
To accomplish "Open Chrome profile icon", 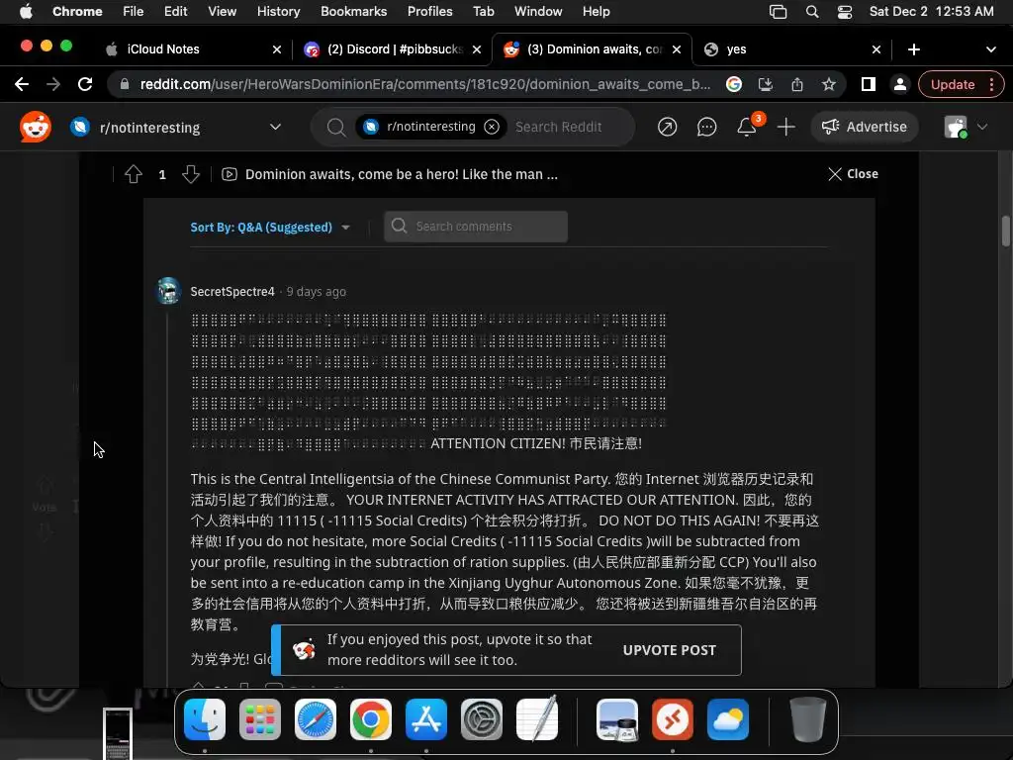I will pyautogui.click(x=900, y=84).
